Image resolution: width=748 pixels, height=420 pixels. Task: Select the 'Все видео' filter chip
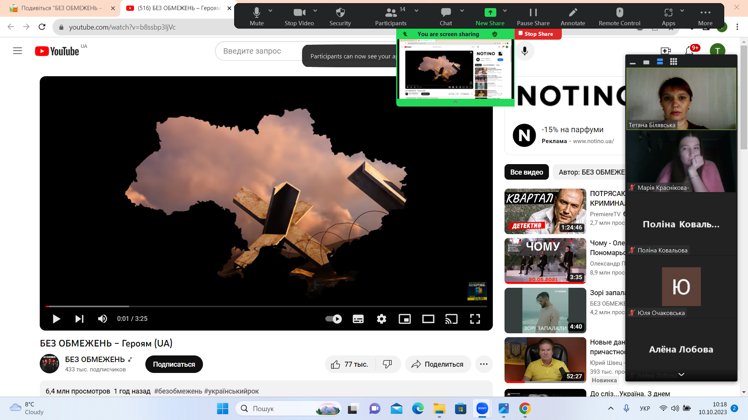point(526,172)
